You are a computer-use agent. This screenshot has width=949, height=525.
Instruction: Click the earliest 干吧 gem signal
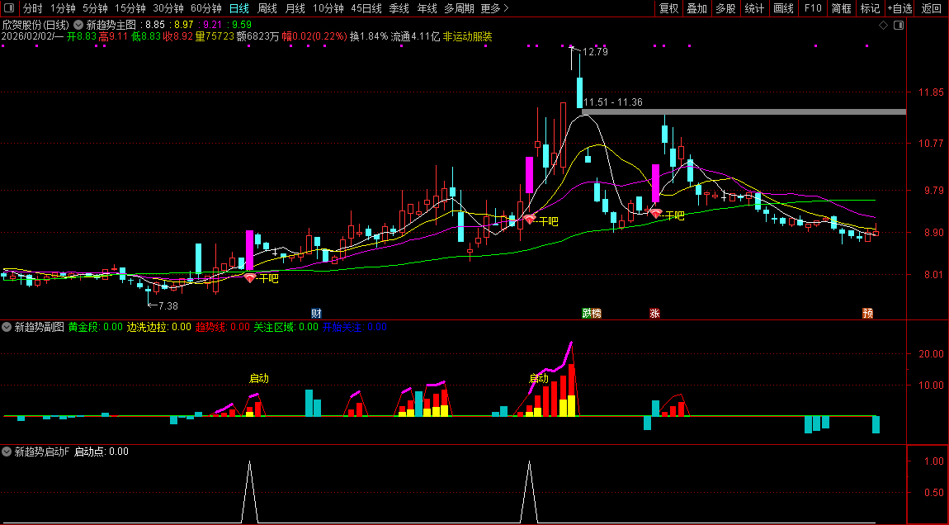250,278
